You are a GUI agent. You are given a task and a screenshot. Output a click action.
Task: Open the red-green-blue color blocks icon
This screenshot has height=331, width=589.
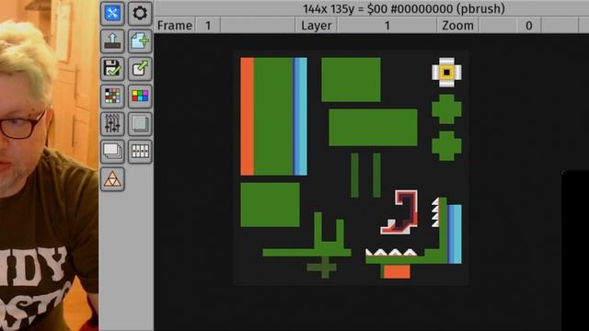point(140,97)
